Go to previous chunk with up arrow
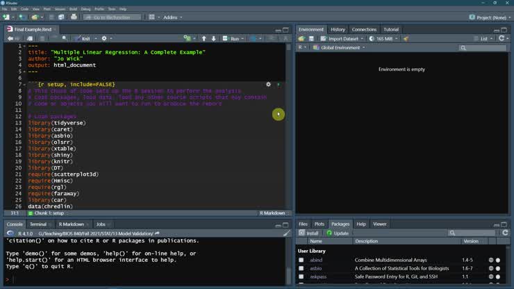The image size is (514, 289). coord(204,39)
